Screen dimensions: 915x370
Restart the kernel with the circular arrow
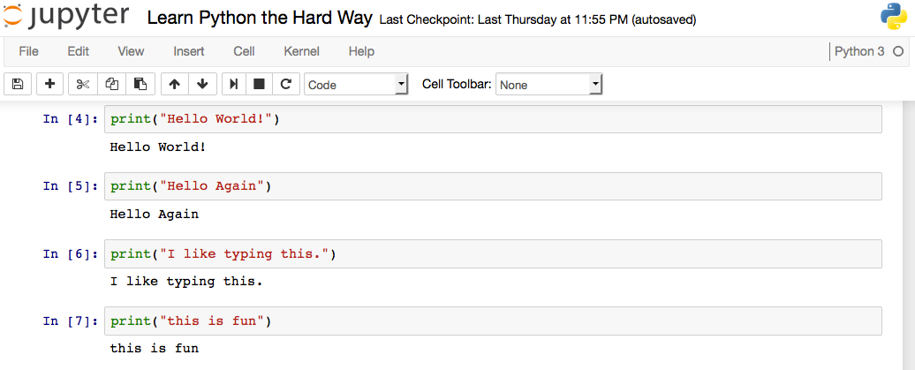tap(285, 84)
